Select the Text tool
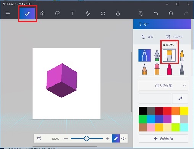194x149 pixels. pos(73,13)
